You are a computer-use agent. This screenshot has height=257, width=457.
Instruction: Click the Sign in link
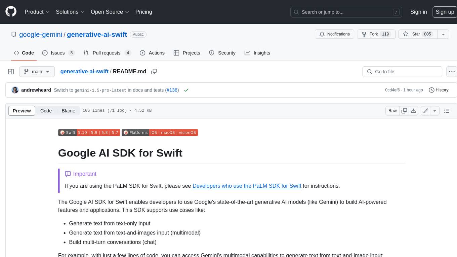418,12
